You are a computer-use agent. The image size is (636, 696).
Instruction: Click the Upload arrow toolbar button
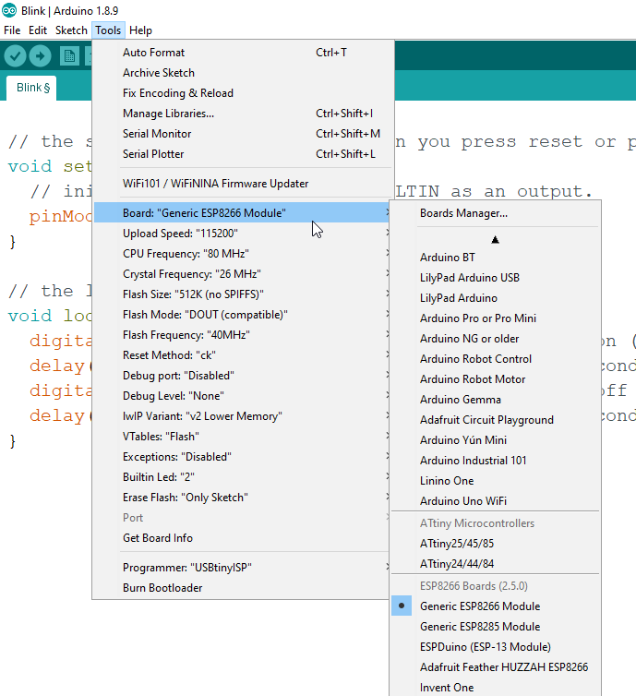tap(41, 56)
